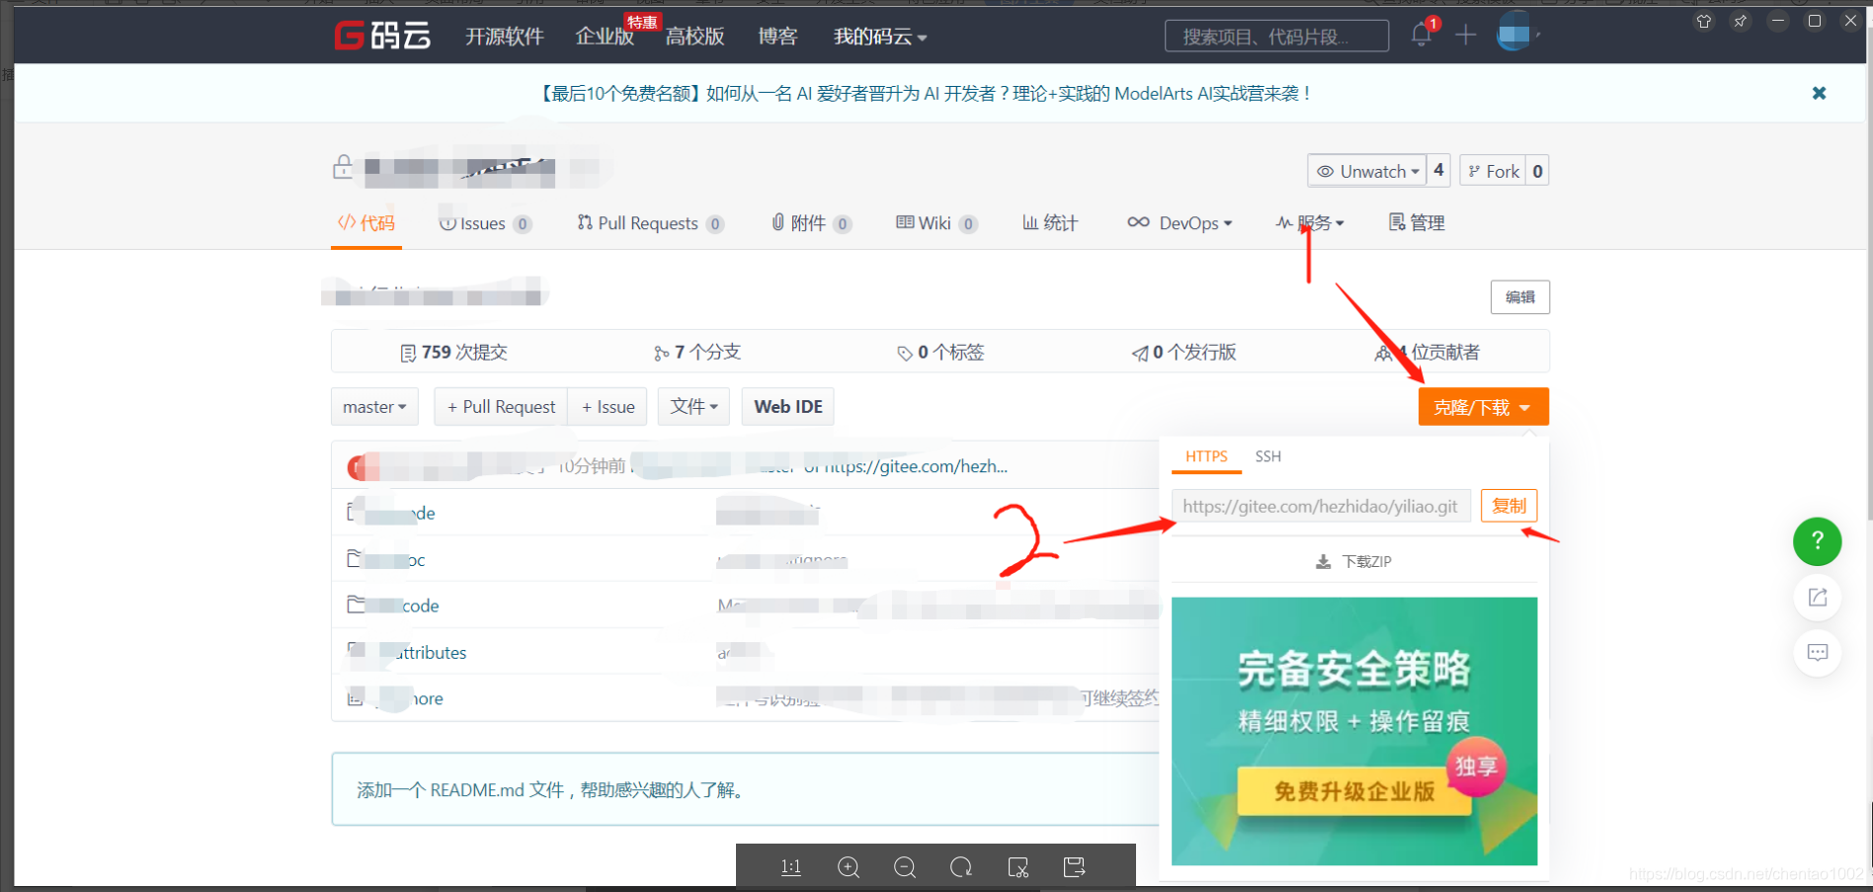Viewport: 1873px width, 892px height.
Task: Click the fork count 0
Action: point(1537,171)
